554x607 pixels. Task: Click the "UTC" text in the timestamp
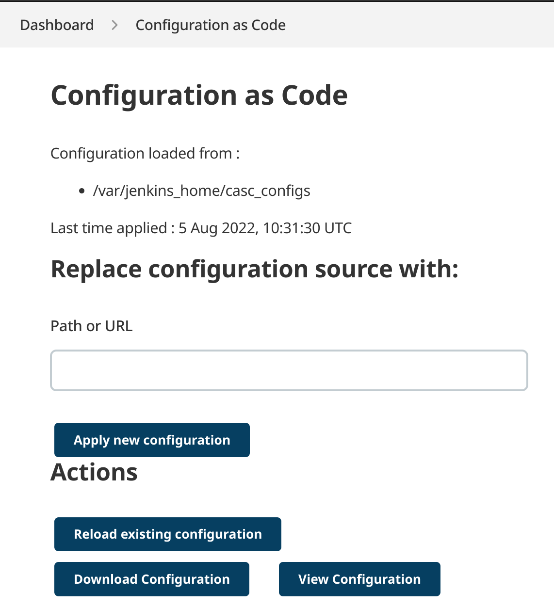click(x=338, y=228)
